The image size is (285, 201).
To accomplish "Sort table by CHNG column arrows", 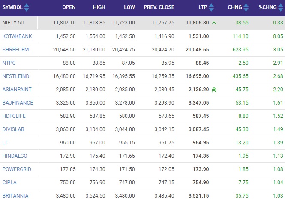I will tap(246, 7).
